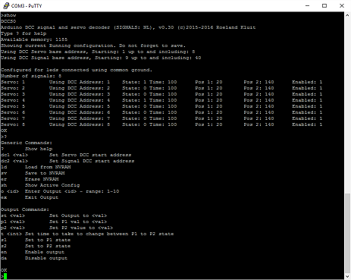
Task: Click the 'Servo: 4' row label
Action: click(13, 100)
